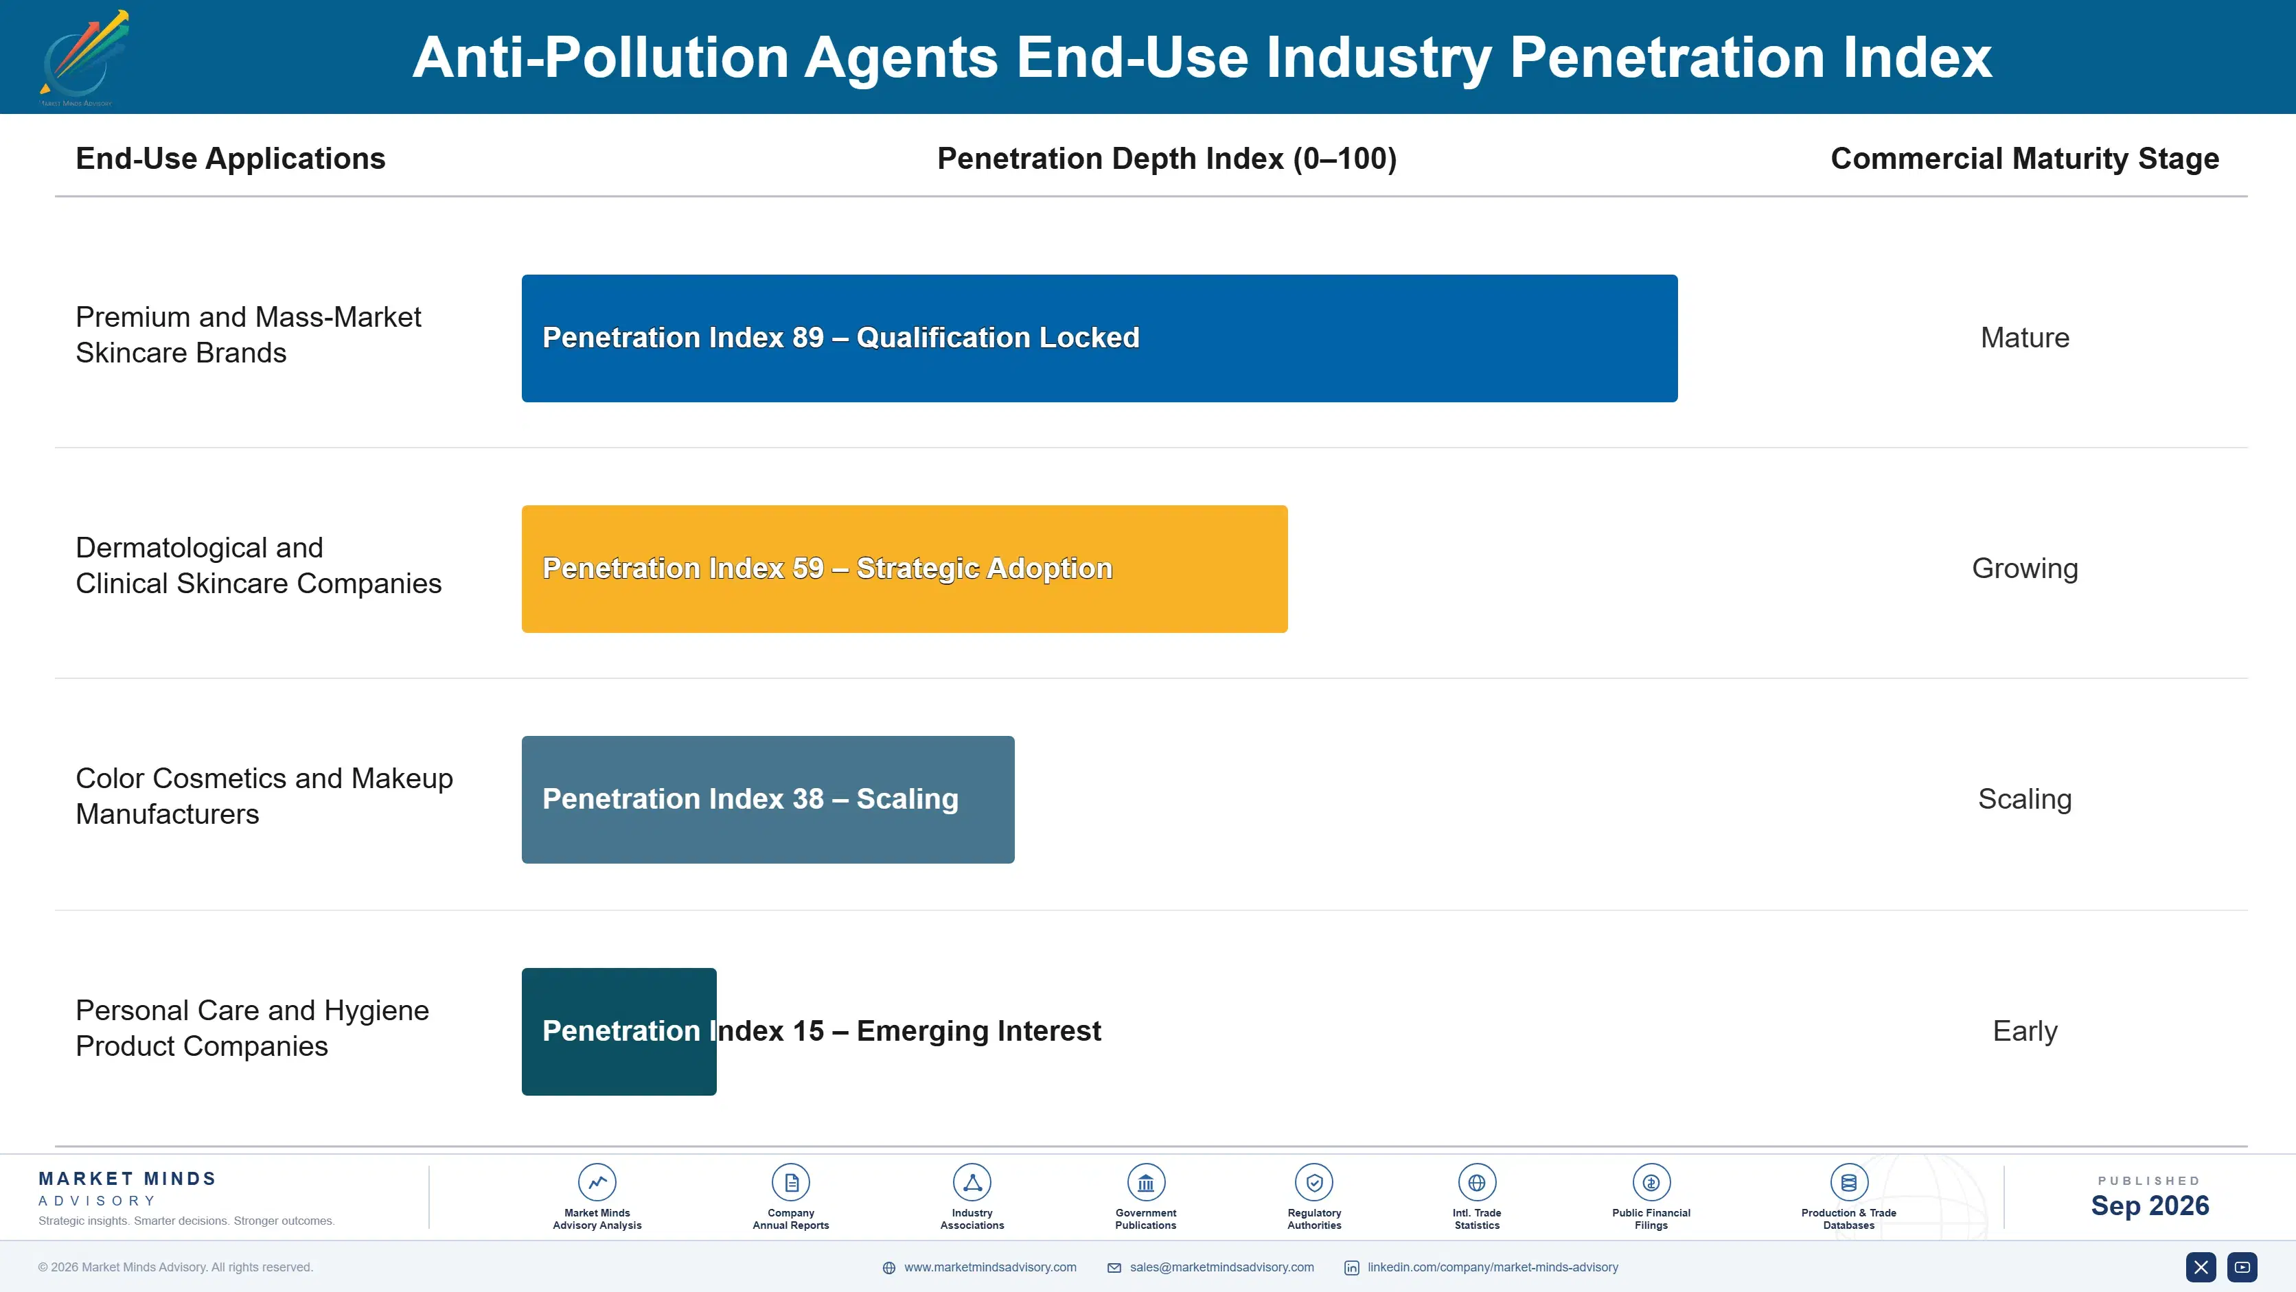
Task: Select the Industry Associations icon
Action: (x=972, y=1182)
